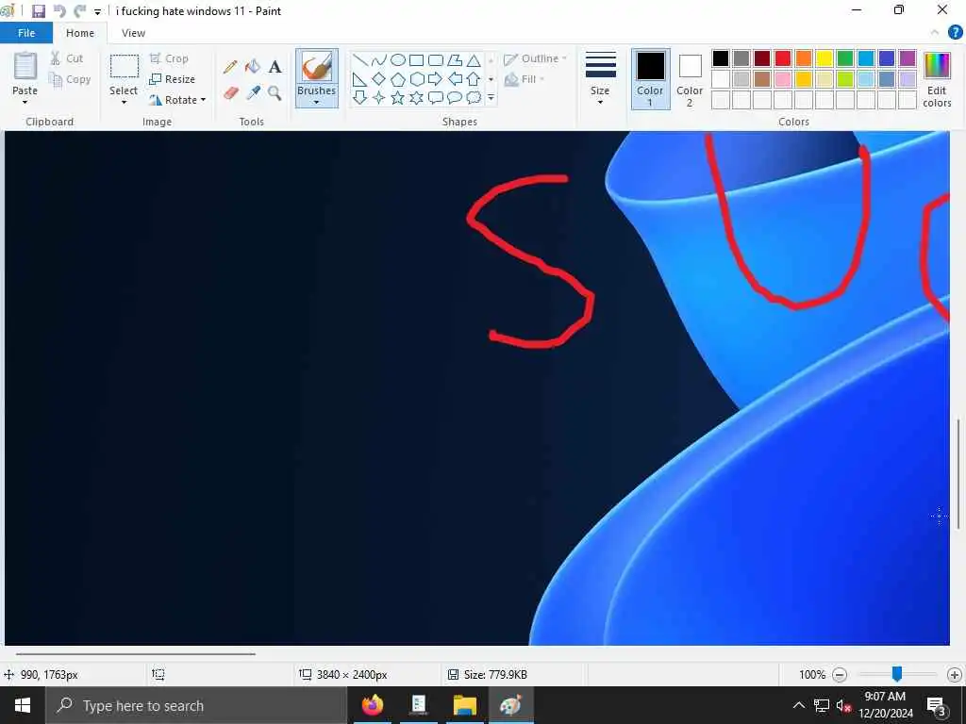The width and height of the screenshot is (966, 724).
Task: Click the Undo arrow in title bar
Action: [x=59, y=11]
